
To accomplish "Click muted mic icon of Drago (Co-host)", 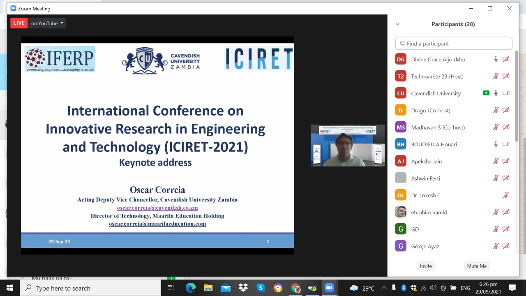I will [x=496, y=110].
